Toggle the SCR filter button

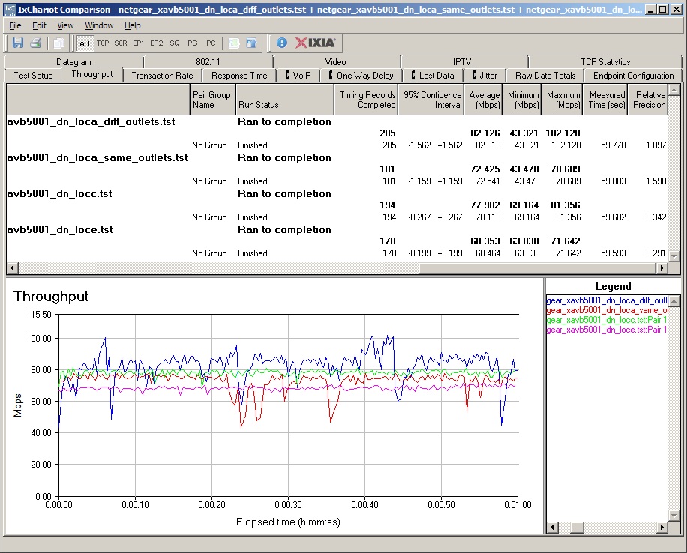coord(121,43)
